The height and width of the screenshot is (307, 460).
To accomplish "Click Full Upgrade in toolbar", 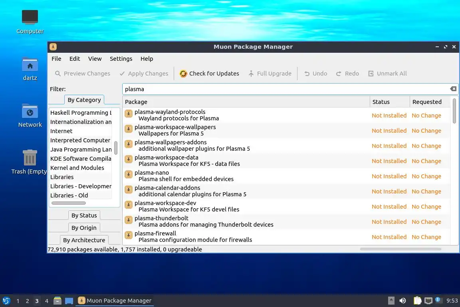I will pyautogui.click(x=270, y=74).
